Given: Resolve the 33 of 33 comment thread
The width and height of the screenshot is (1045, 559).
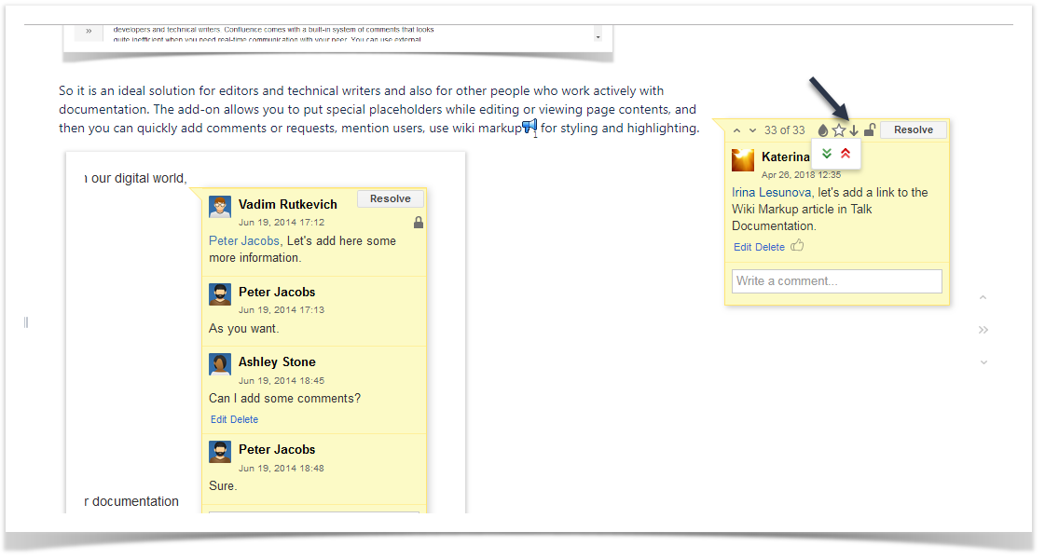Looking at the screenshot, I should 913,130.
